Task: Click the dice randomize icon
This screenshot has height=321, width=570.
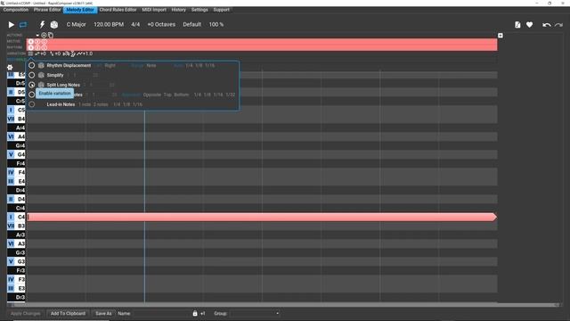Action: tap(54, 25)
